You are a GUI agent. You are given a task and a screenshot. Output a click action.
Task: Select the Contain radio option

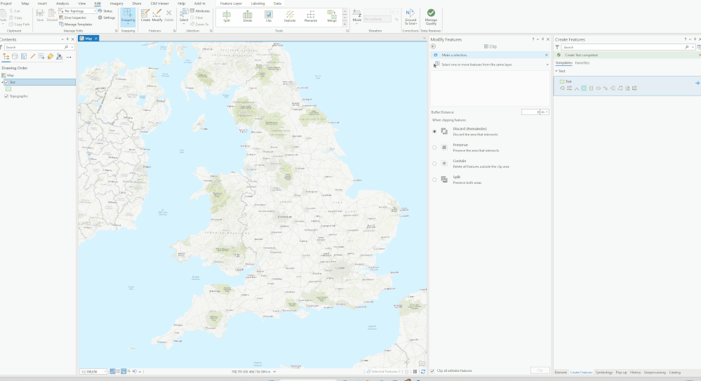[x=434, y=163]
